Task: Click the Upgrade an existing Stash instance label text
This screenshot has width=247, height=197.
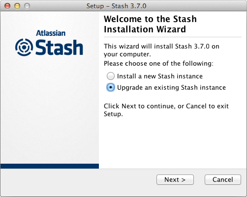Action: click(171, 88)
